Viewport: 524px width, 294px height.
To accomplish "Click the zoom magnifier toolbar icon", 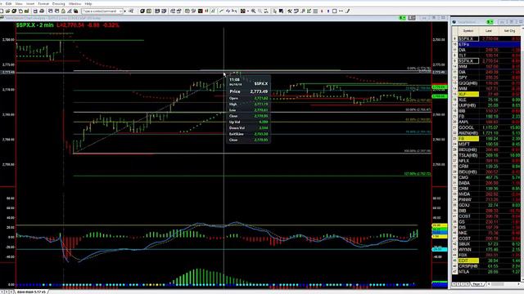I will (x=254, y=11).
